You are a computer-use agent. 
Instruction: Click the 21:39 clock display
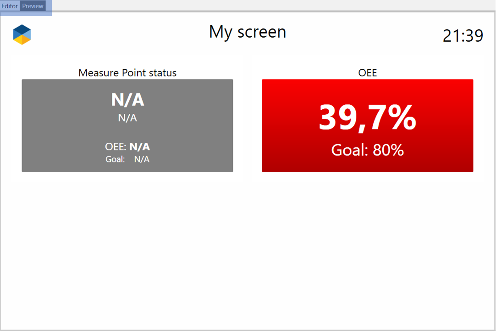pos(463,36)
